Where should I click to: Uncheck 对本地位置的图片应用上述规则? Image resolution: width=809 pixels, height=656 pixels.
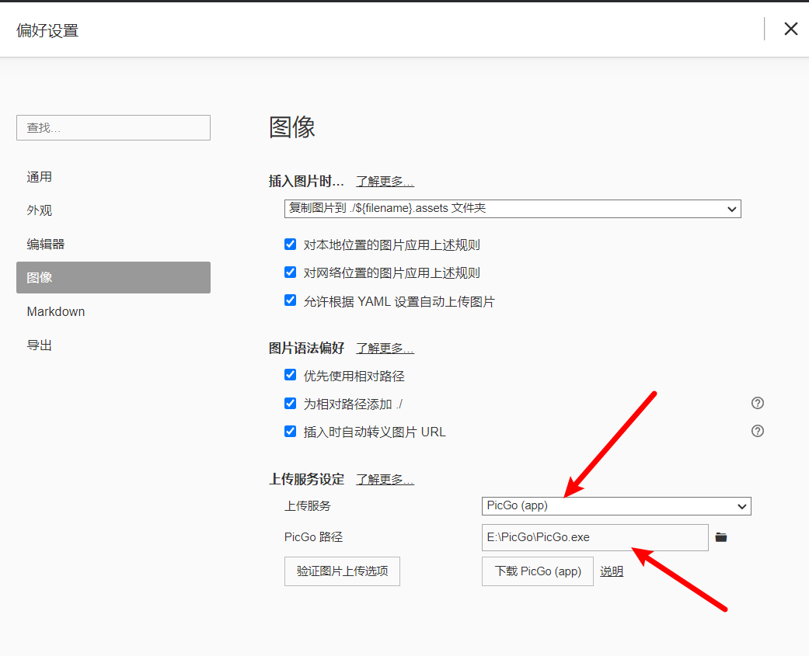point(291,245)
